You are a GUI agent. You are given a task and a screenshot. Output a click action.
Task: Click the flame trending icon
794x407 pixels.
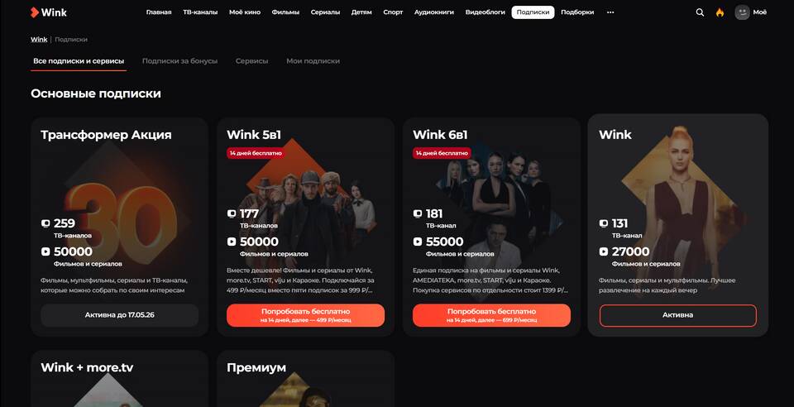tap(720, 12)
